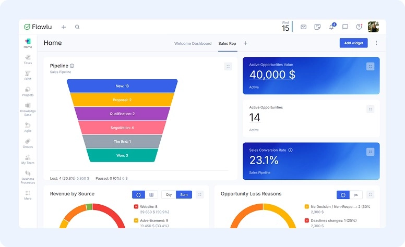The image size is (405, 247).
Task: Click the 23.1% conversion value
Action: [x=264, y=160]
